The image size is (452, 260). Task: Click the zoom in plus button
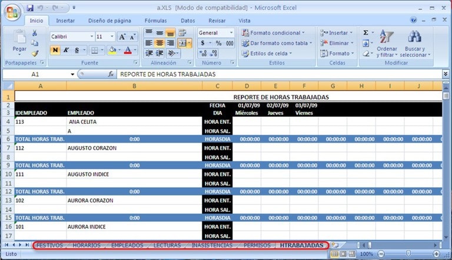point(437,254)
